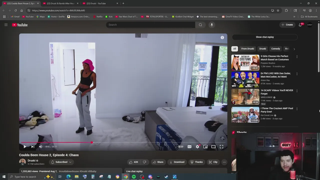Open the Druski channel name link
The height and width of the screenshot is (180, 320).
[31, 160]
